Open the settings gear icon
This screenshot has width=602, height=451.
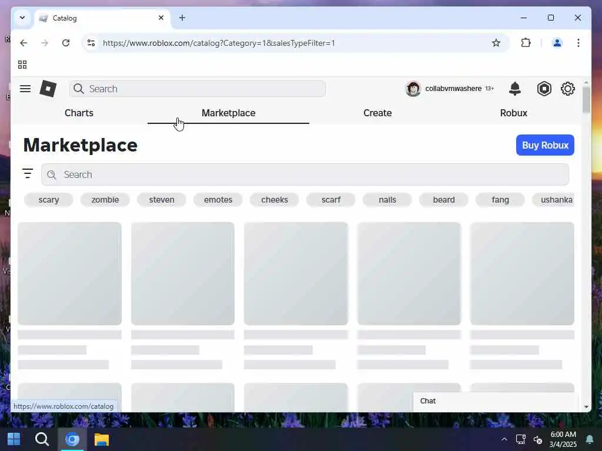(567, 89)
